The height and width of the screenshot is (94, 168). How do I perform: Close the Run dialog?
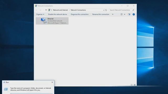pyautogui.click(x=52, y=82)
